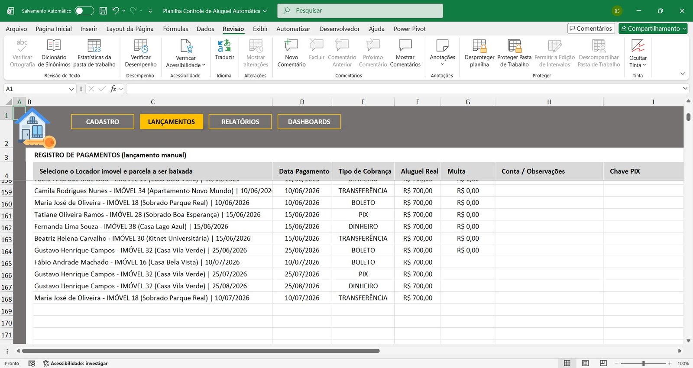
Task: Expand the formula bar
Action: point(685,88)
